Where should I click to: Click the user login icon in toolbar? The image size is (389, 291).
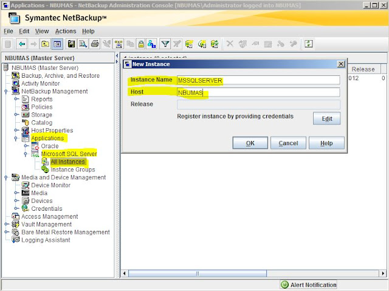point(151,44)
